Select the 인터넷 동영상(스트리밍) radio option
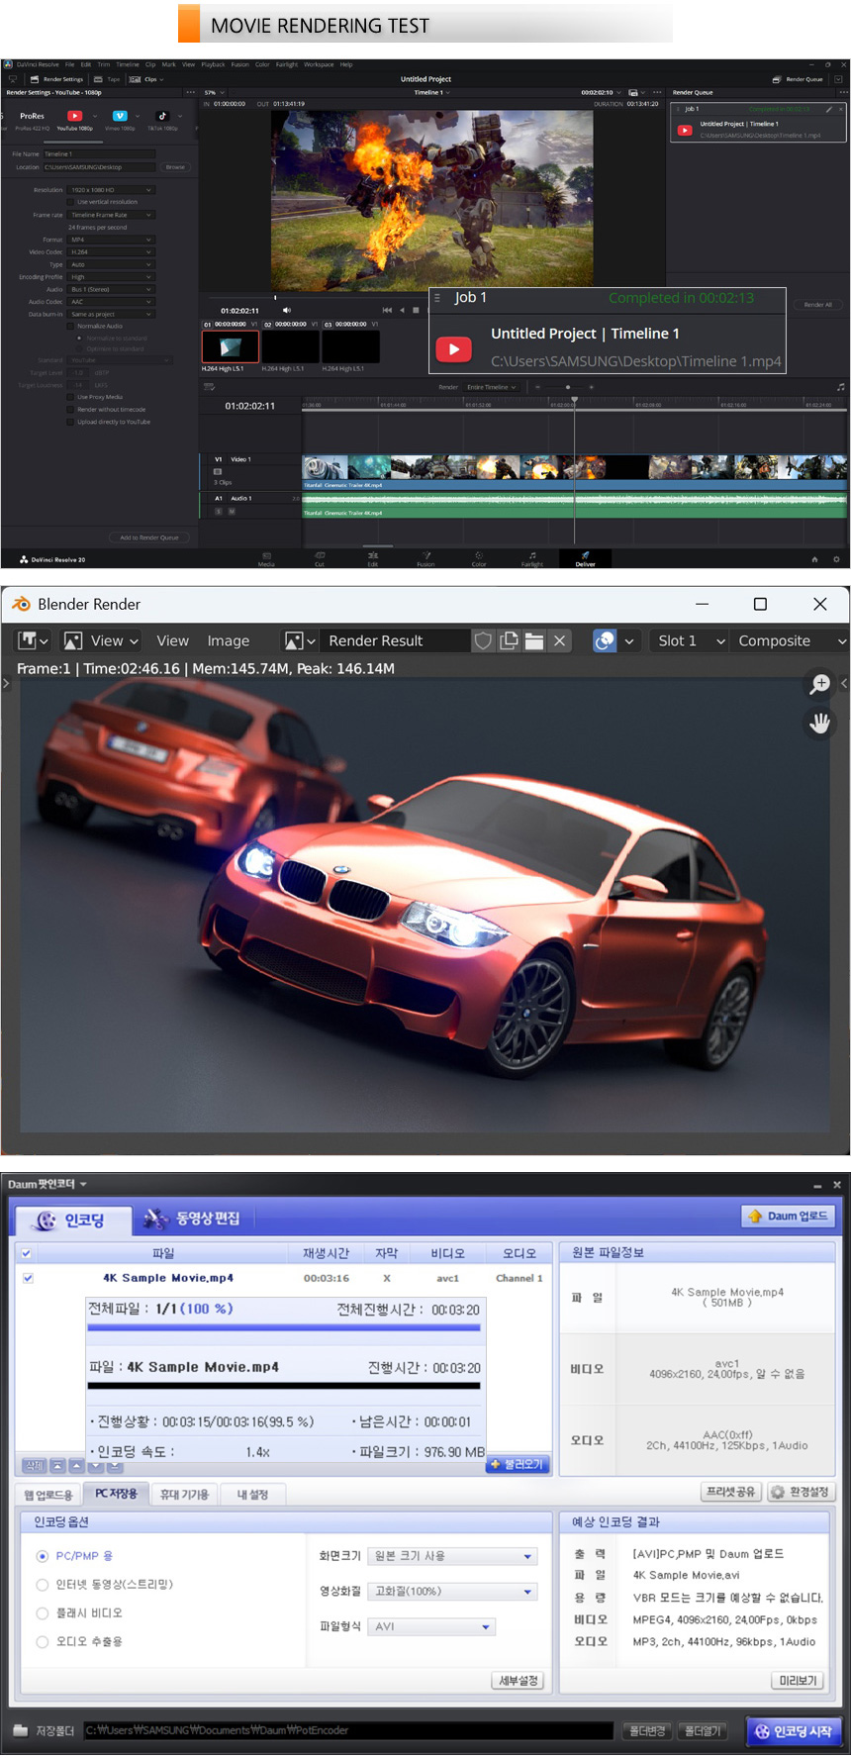 click(x=43, y=1585)
